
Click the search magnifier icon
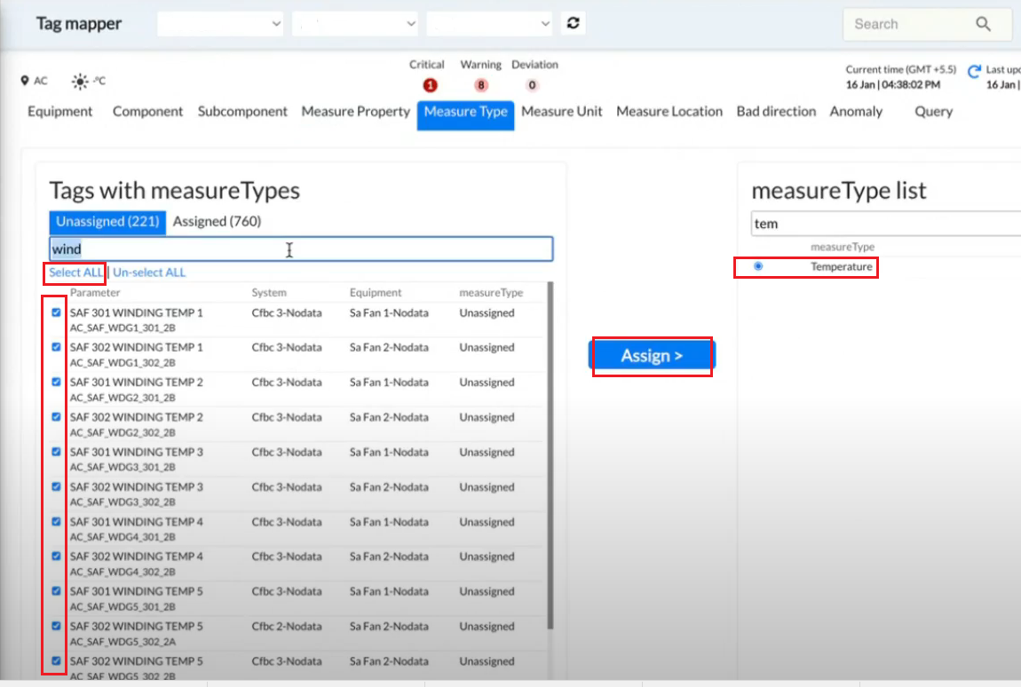point(983,25)
